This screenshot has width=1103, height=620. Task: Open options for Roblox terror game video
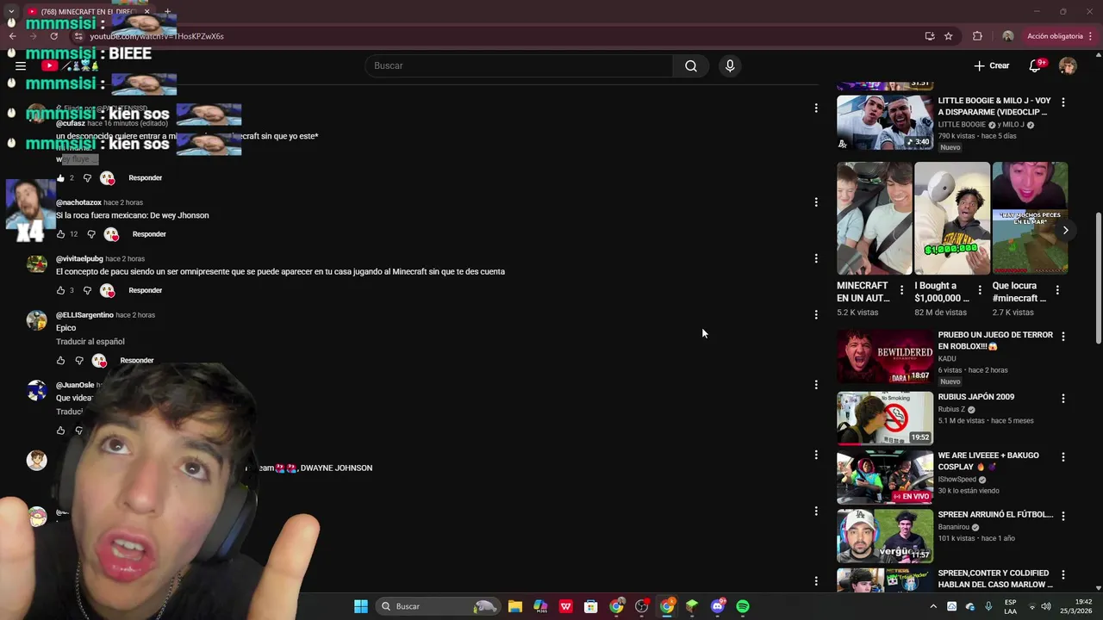coord(1063,337)
